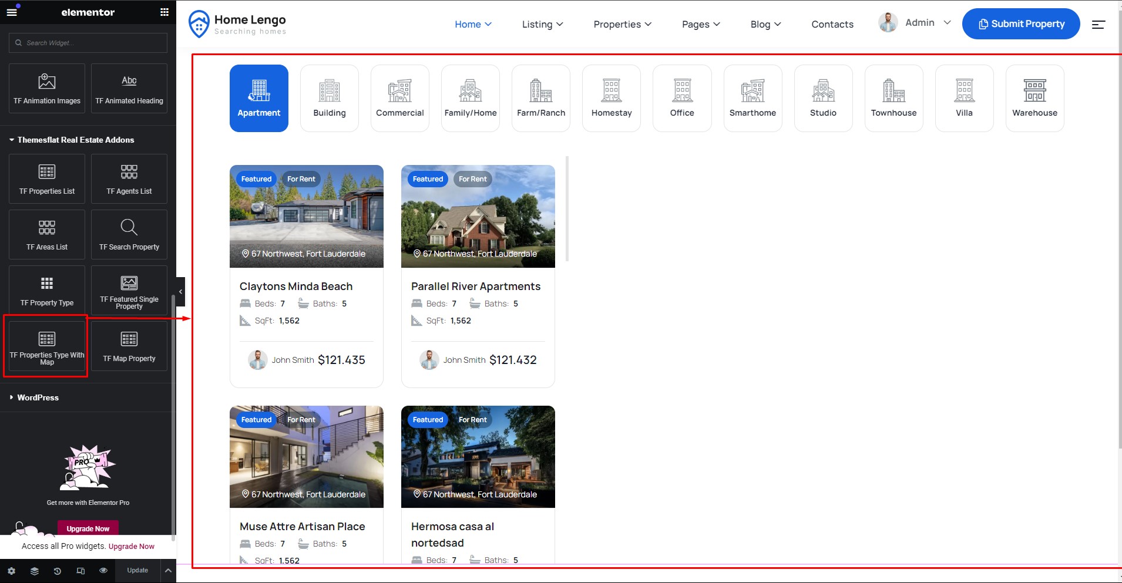Select the TF Agents List widget

(x=129, y=178)
